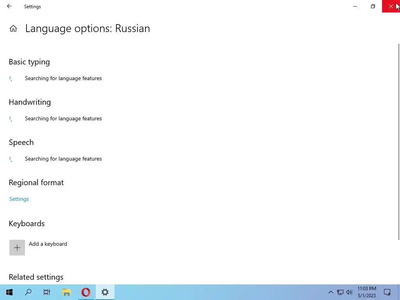Open the volume speaker tray icon

click(x=349, y=292)
